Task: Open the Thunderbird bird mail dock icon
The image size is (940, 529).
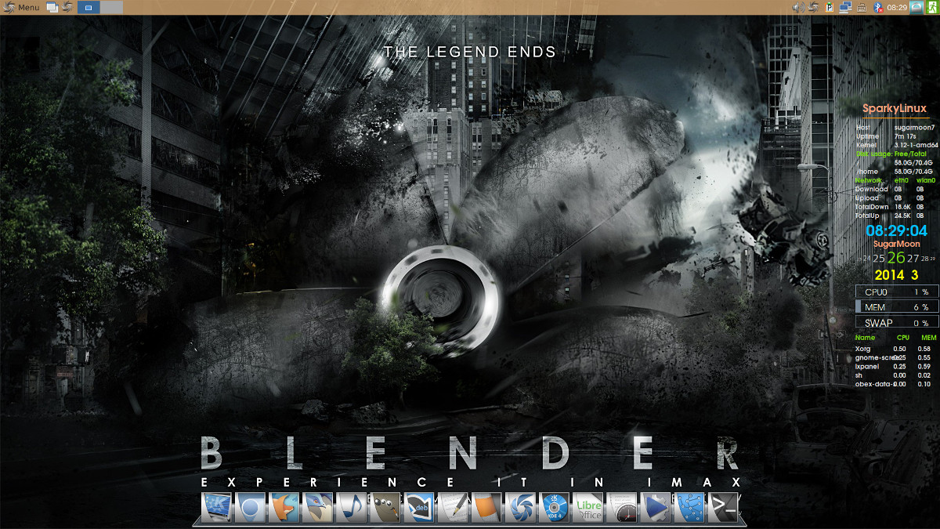Action: pyautogui.click(x=317, y=509)
